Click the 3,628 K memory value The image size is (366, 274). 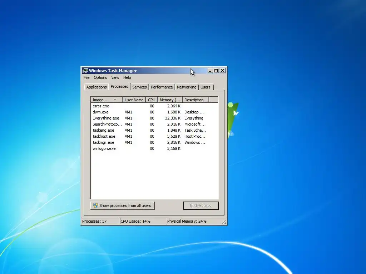[174, 136]
